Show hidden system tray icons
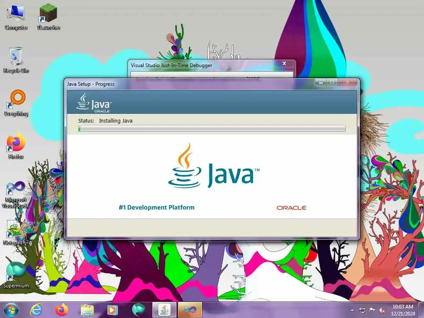424x318 pixels. click(x=352, y=311)
